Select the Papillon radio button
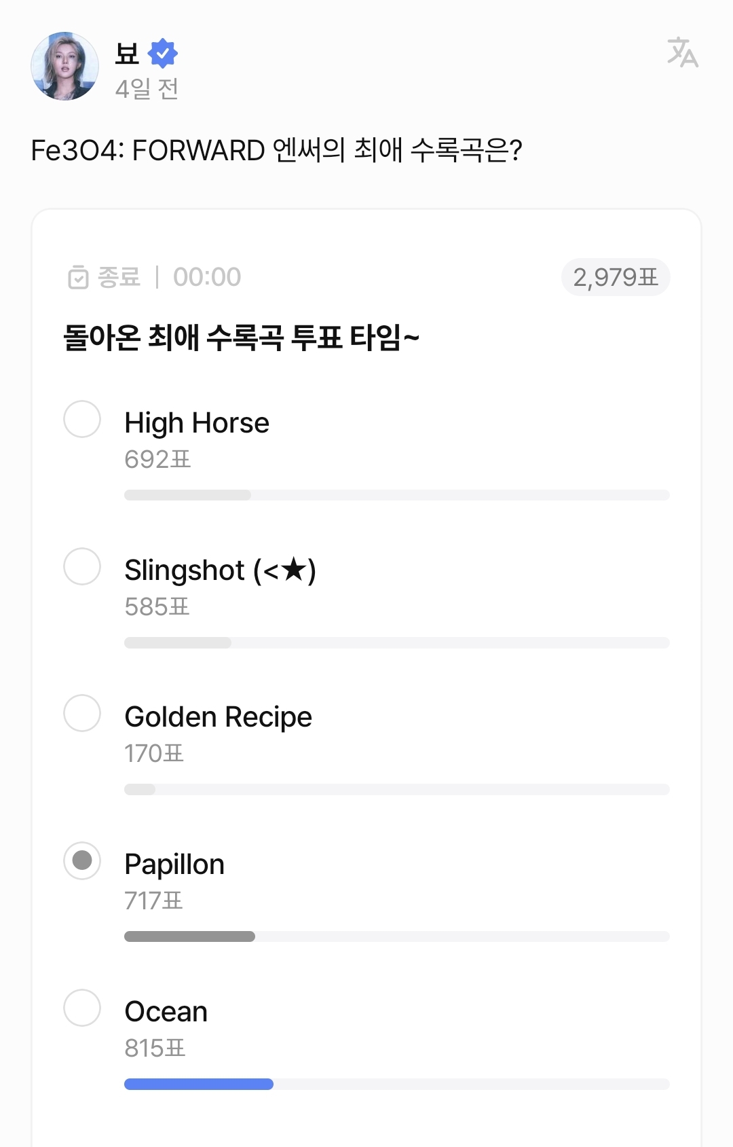 click(x=82, y=860)
